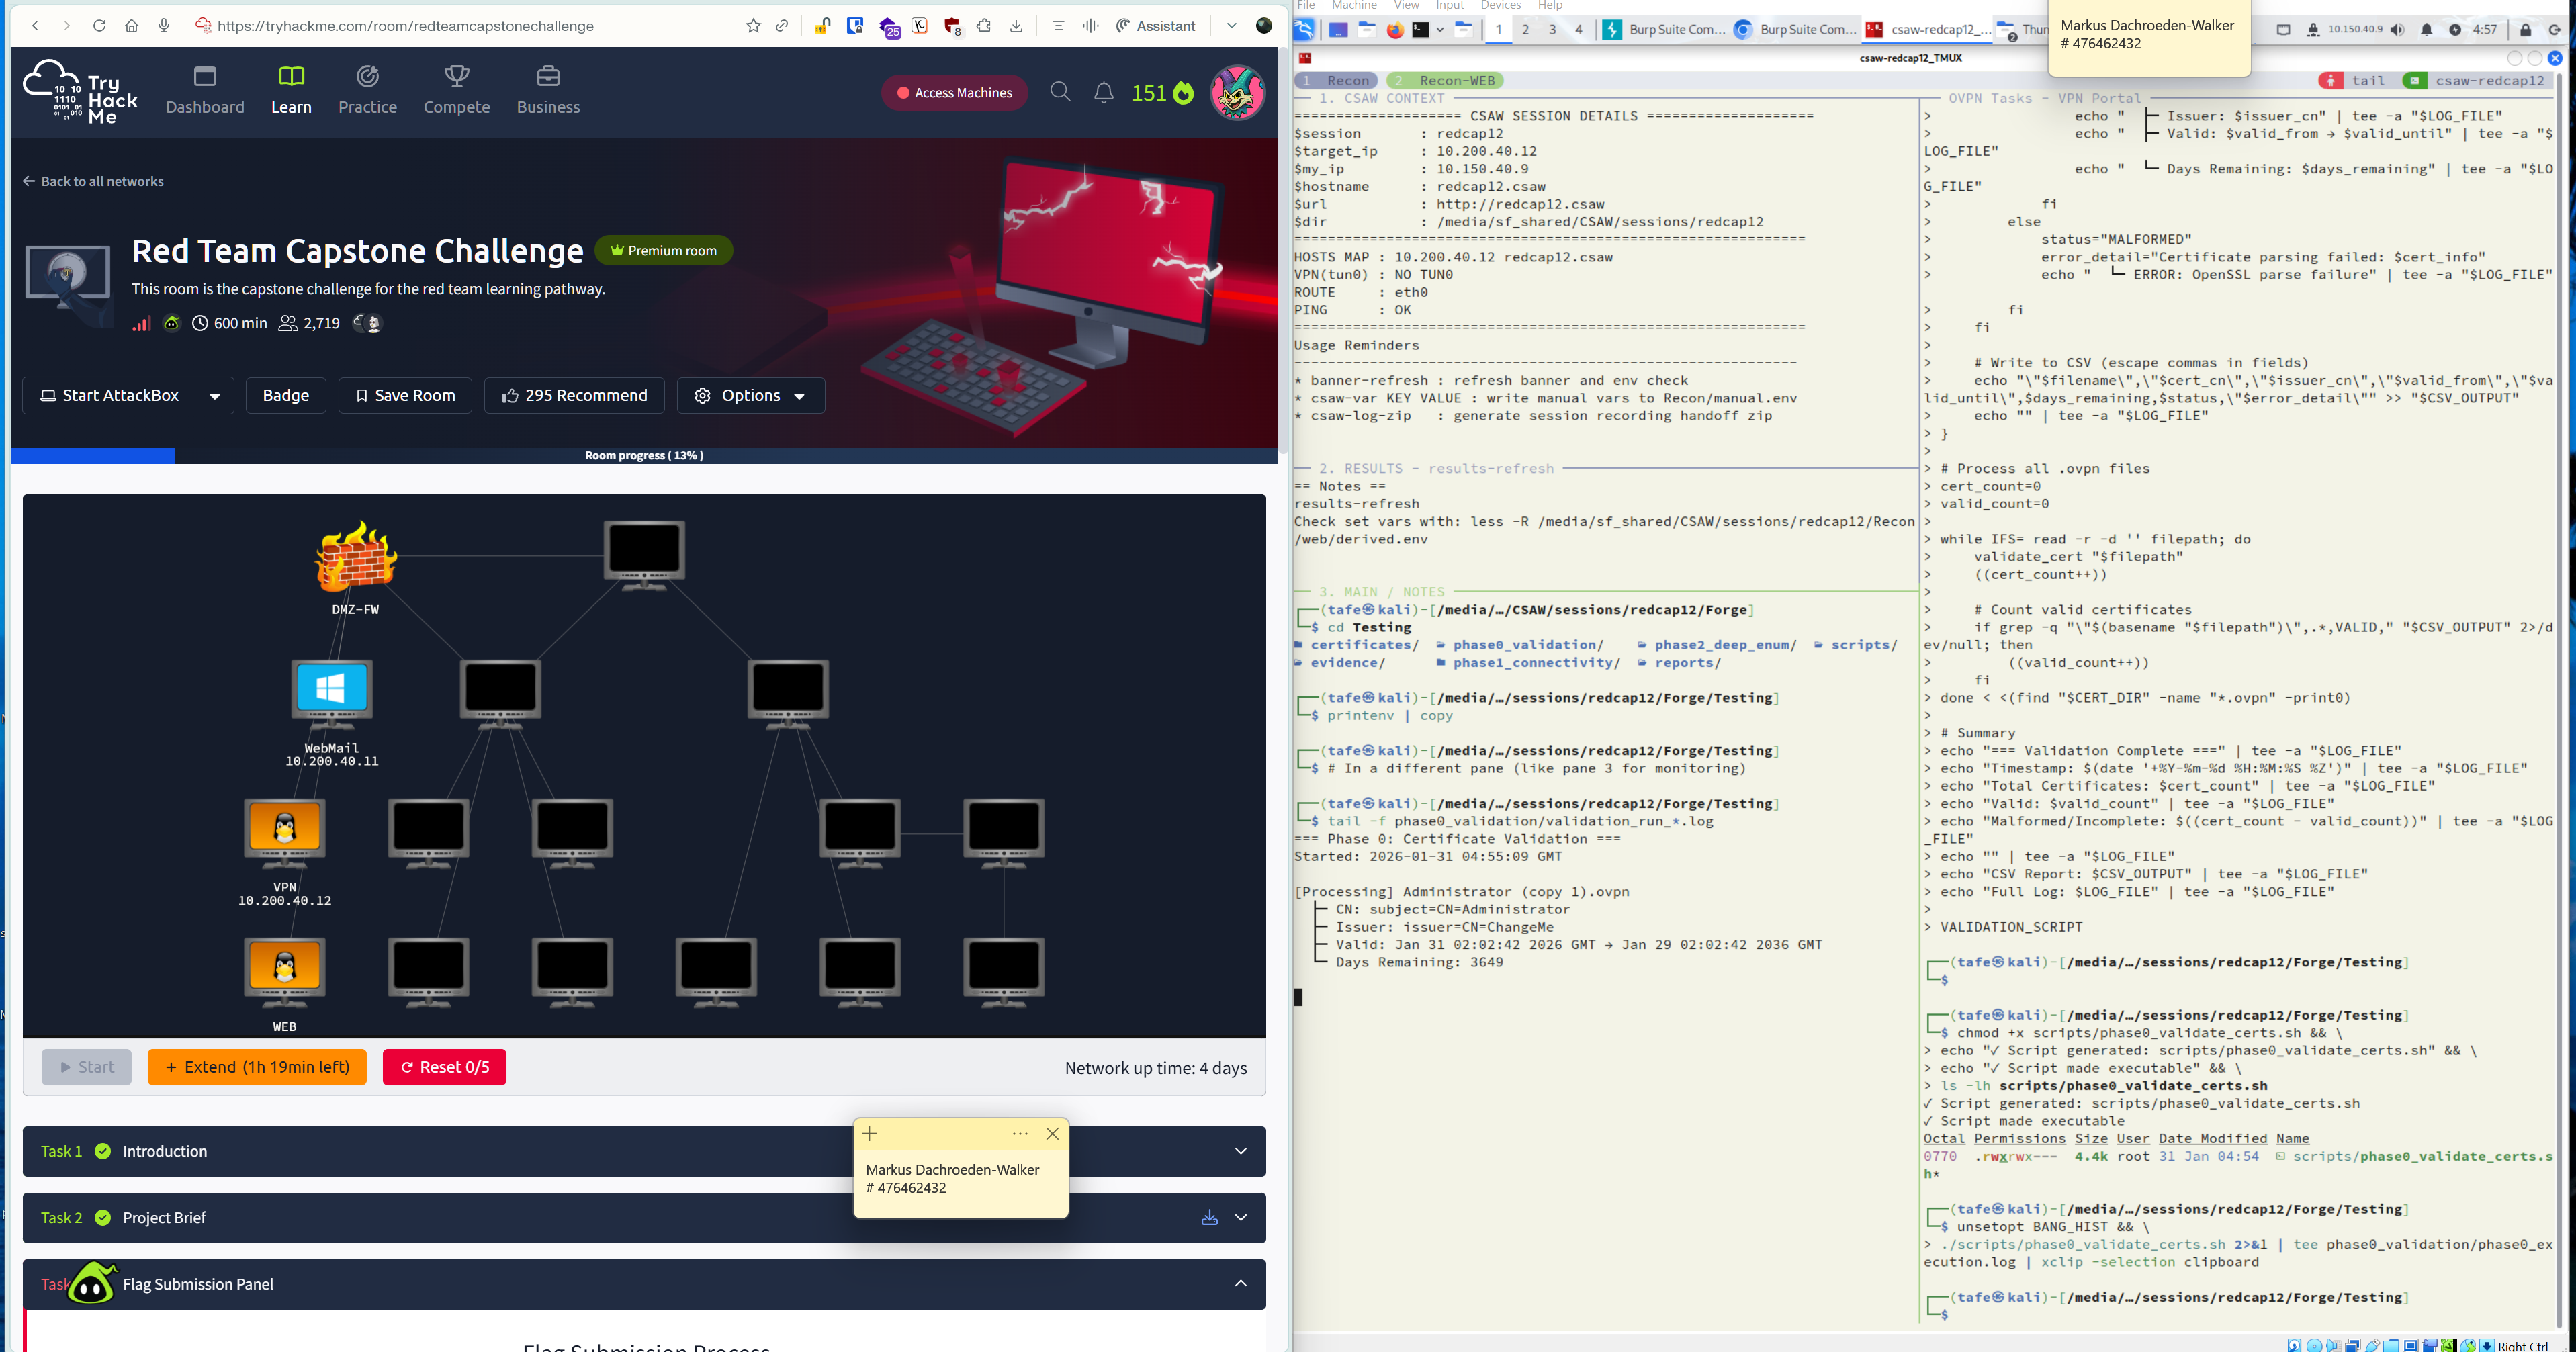Screen dimensions: 2576x1352
Task: Click the DMZ-FW firewall node icon
Action: click(356, 556)
